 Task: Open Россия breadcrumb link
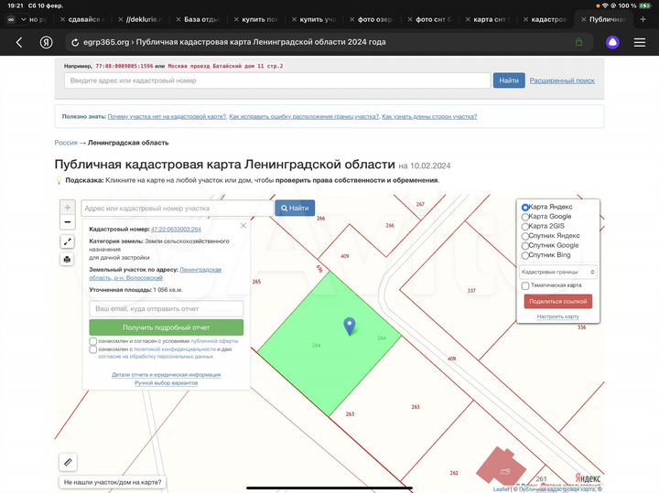(x=66, y=143)
